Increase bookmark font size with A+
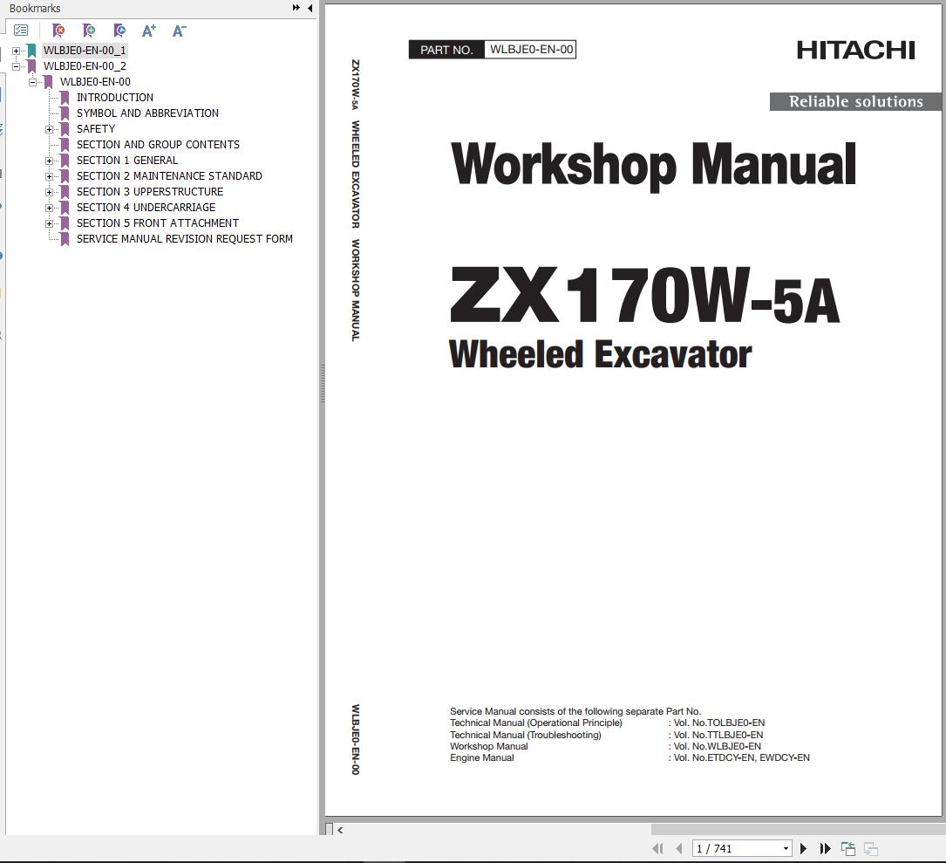The height and width of the screenshot is (863, 946). coord(148,31)
